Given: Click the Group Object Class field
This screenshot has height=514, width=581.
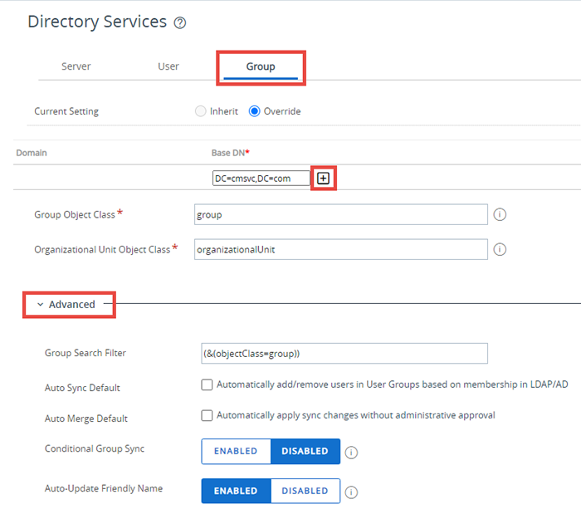Looking at the screenshot, I should click(341, 214).
